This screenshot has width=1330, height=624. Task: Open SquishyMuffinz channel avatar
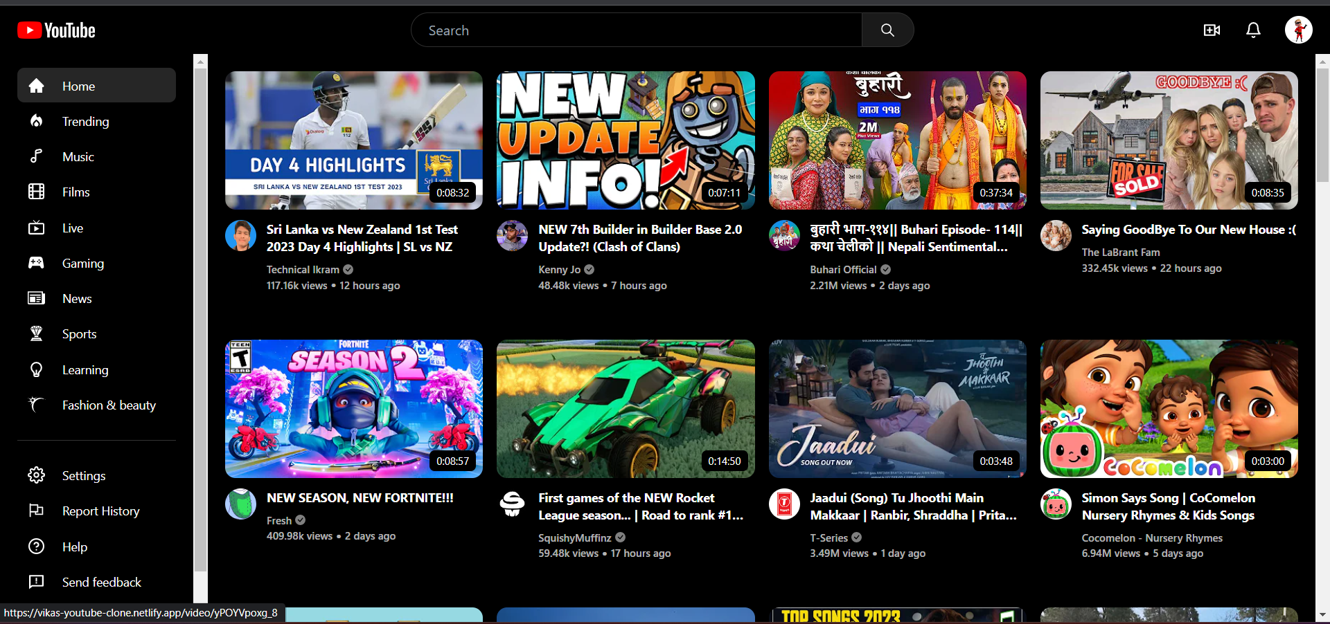click(512, 504)
